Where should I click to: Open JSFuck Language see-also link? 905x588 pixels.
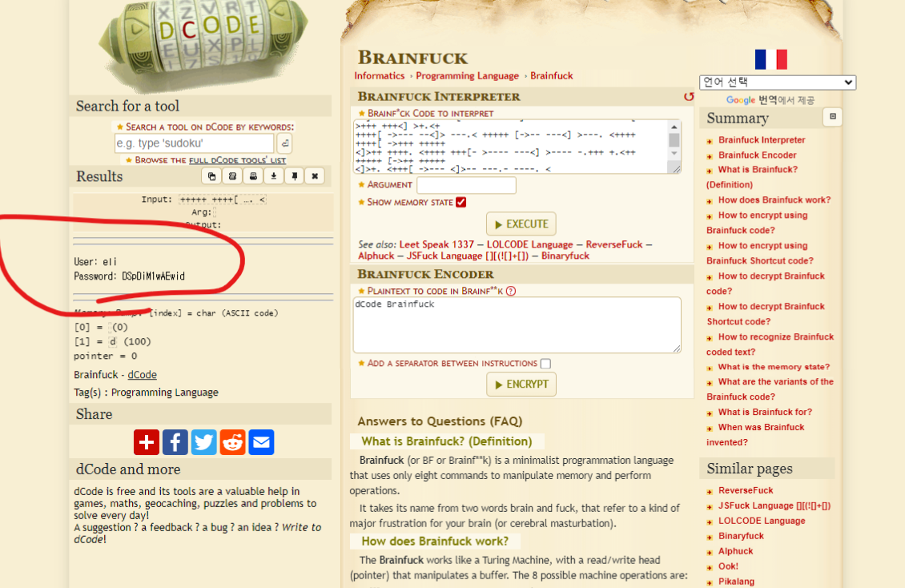[x=468, y=256]
